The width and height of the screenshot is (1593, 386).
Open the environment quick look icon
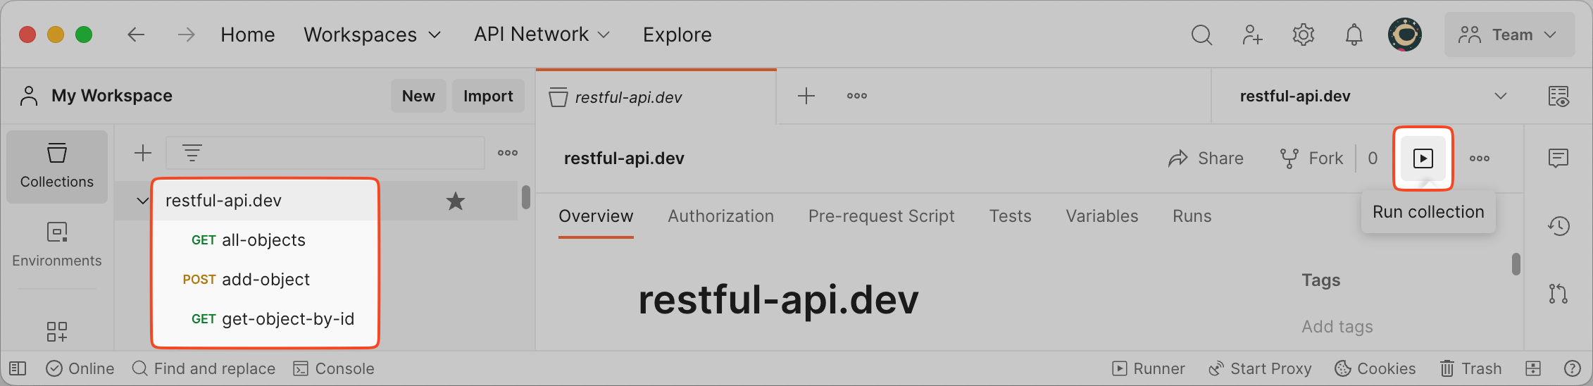pyautogui.click(x=1558, y=96)
